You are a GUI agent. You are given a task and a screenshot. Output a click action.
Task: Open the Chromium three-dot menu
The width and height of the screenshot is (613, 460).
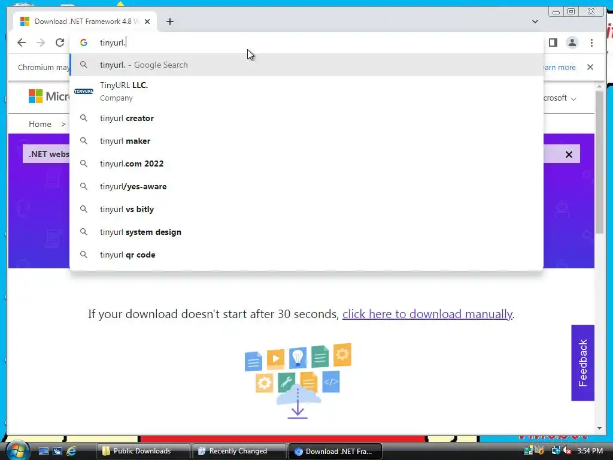[591, 43]
